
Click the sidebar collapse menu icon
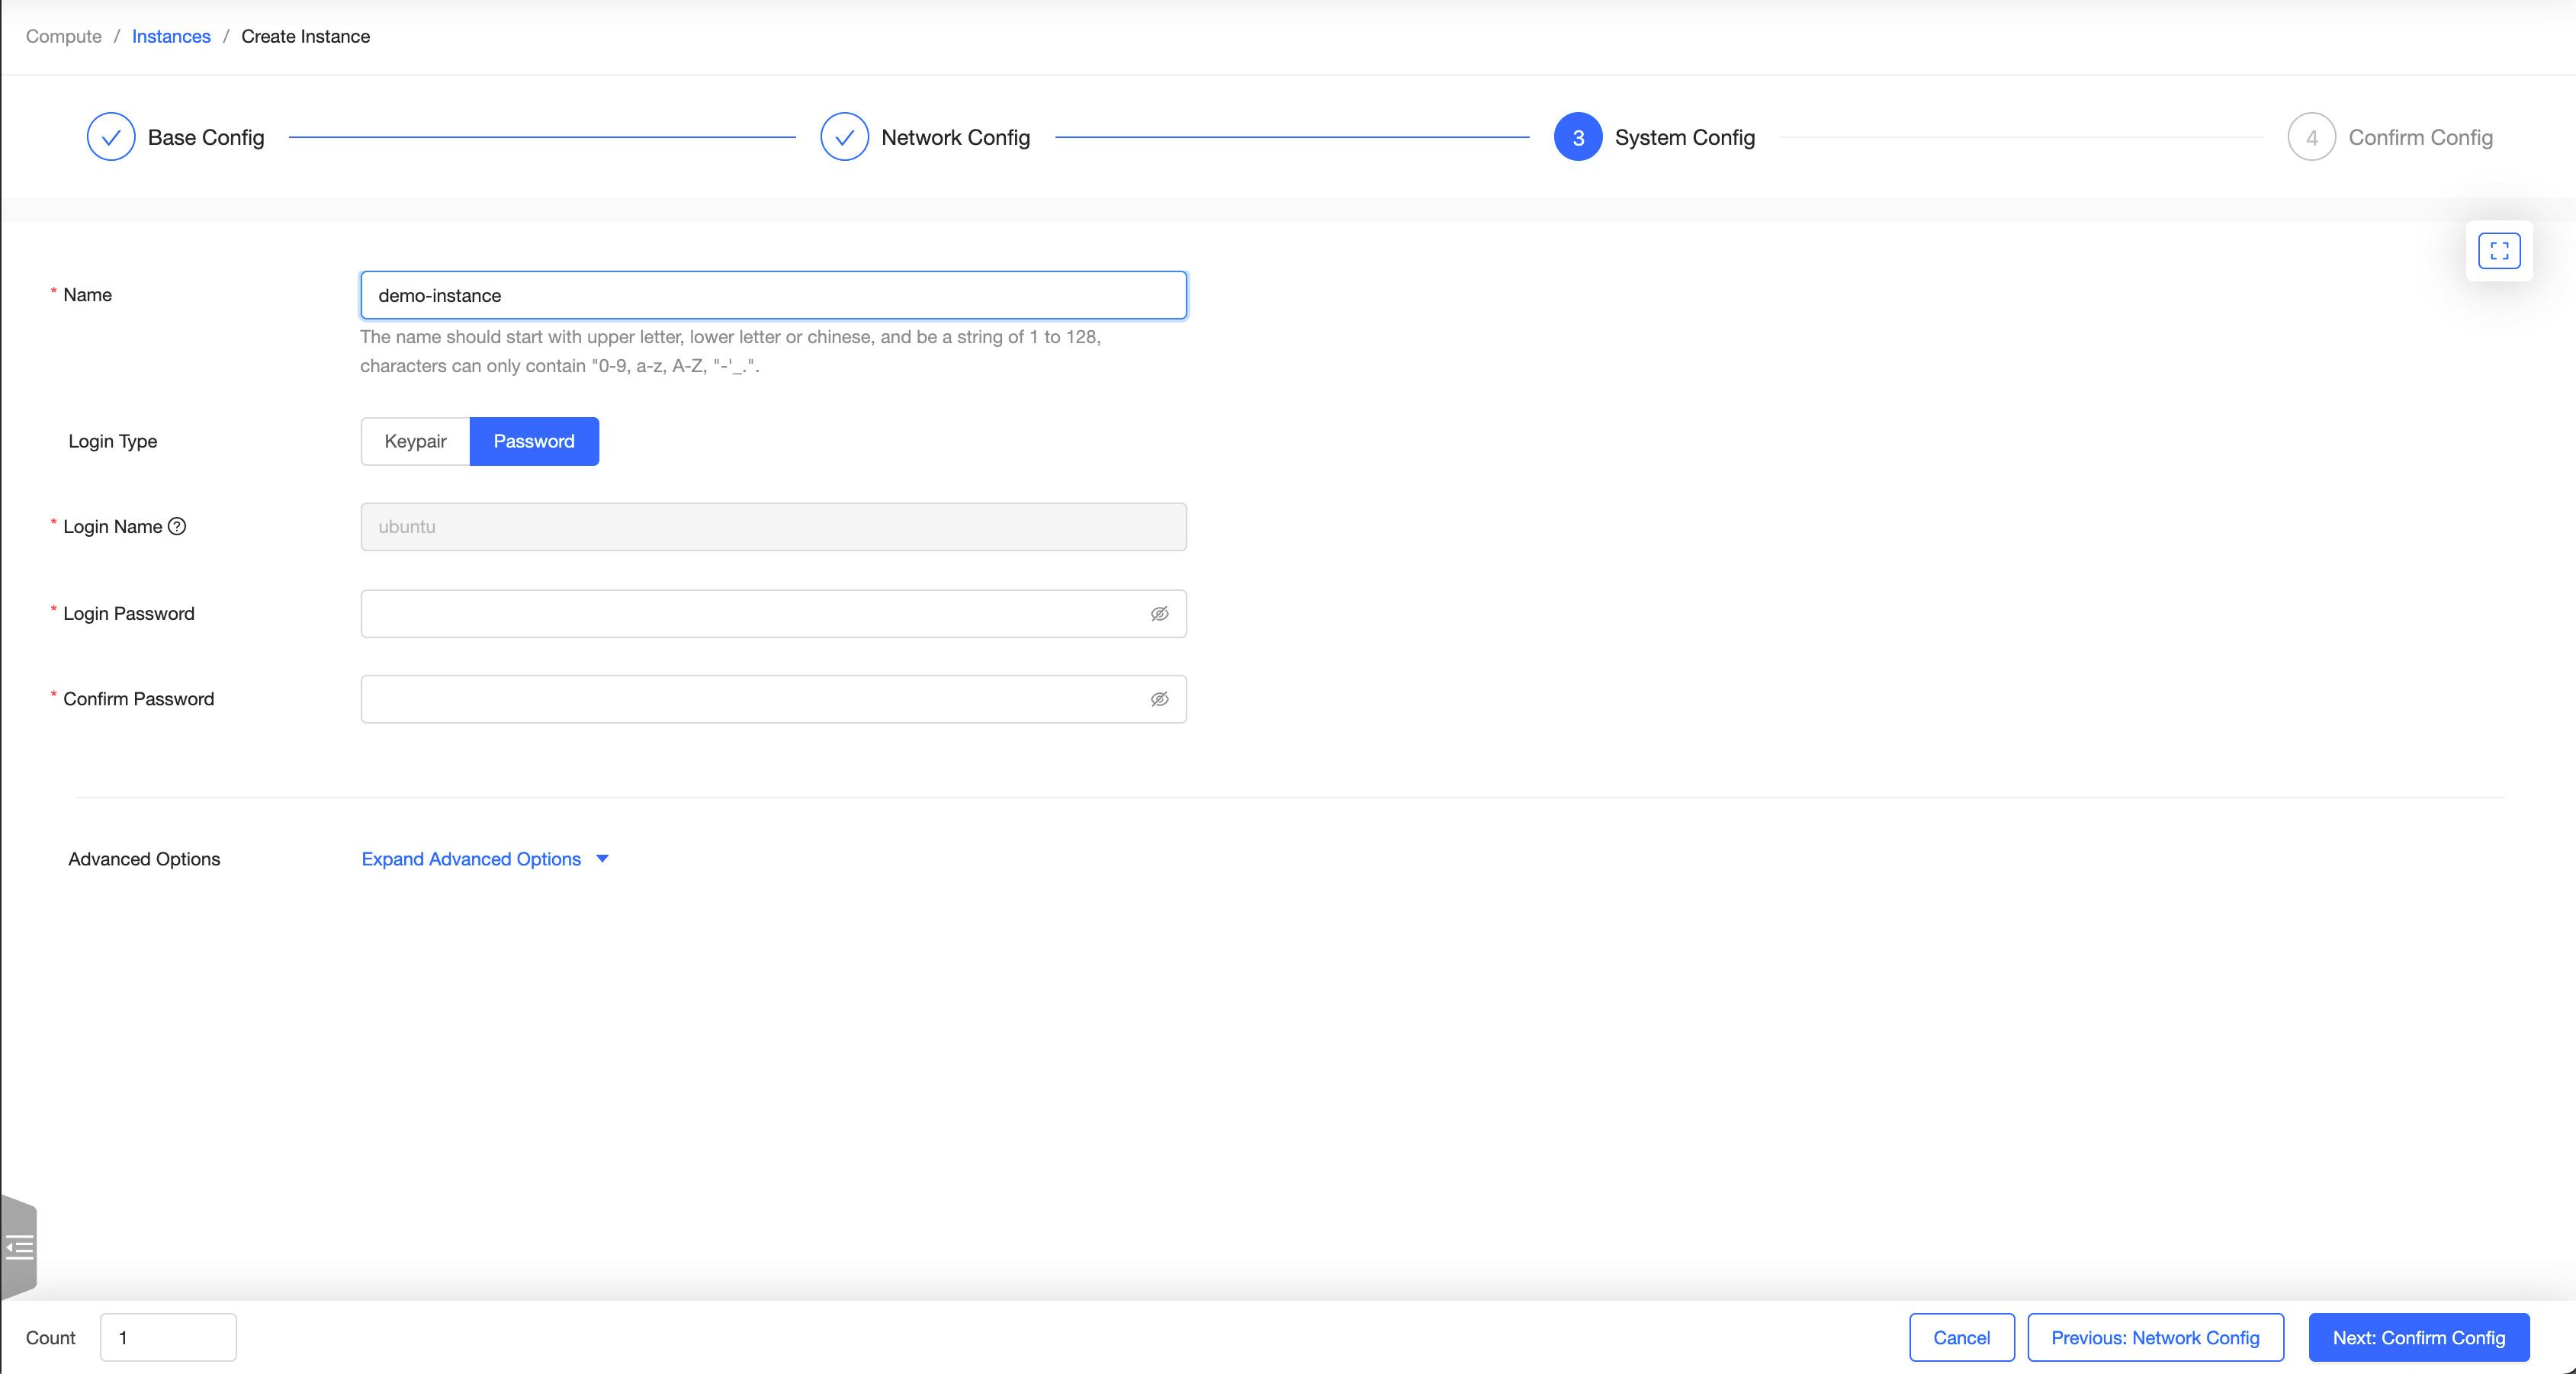point(19,1247)
